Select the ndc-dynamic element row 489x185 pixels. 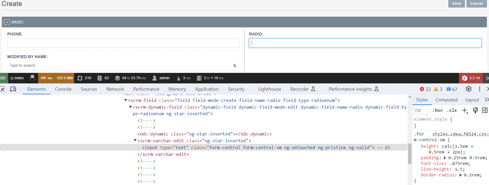pos(204,134)
